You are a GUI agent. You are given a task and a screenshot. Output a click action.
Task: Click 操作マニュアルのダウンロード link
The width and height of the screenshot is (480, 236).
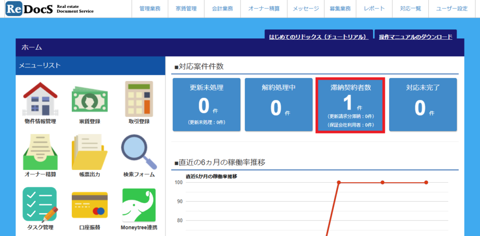pyautogui.click(x=415, y=37)
